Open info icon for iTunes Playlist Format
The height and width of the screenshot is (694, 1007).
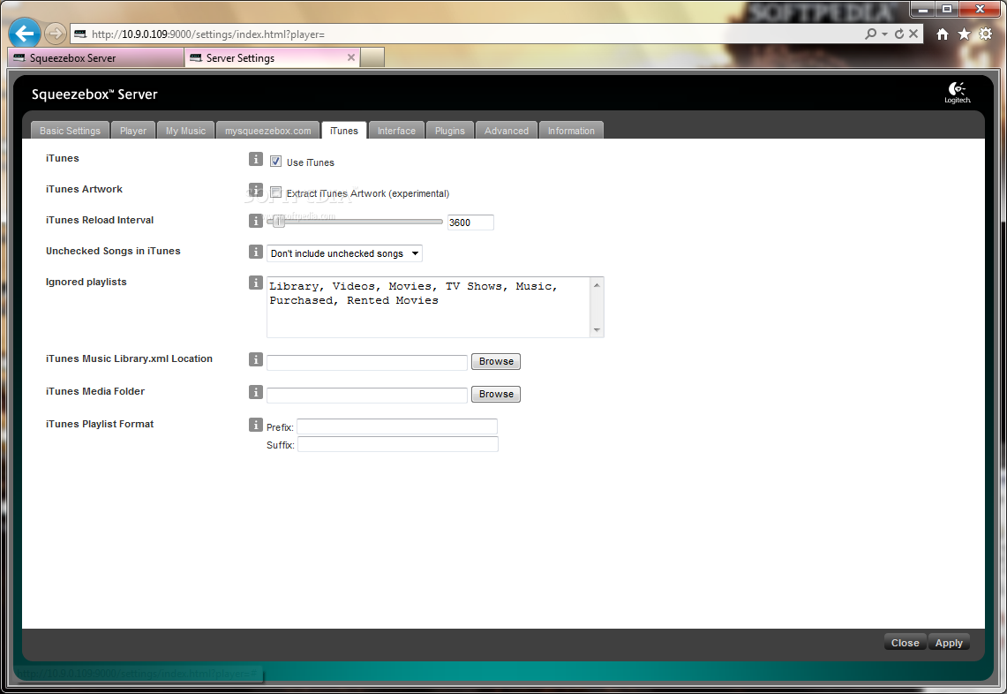pyautogui.click(x=256, y=425)
